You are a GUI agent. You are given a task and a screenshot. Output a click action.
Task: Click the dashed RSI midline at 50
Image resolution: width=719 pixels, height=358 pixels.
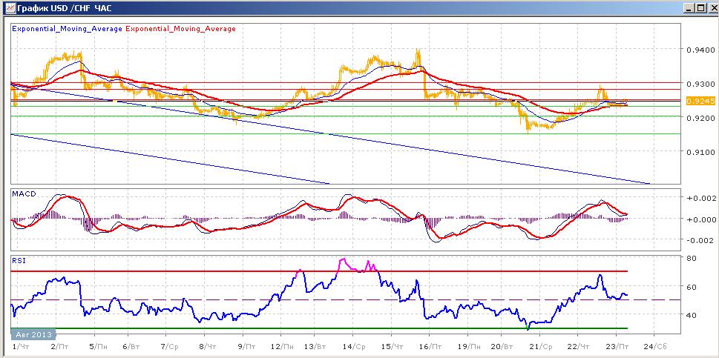click(x=347, y=300)
